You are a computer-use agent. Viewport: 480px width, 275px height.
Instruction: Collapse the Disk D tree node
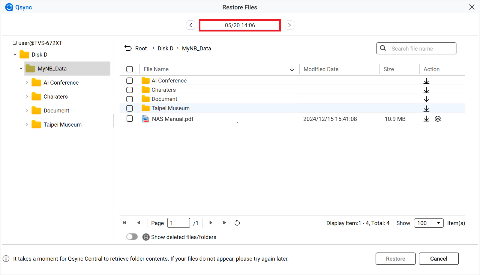15,55
